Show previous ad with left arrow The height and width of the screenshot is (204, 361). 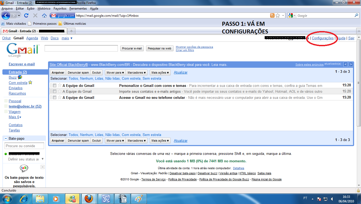346,64
